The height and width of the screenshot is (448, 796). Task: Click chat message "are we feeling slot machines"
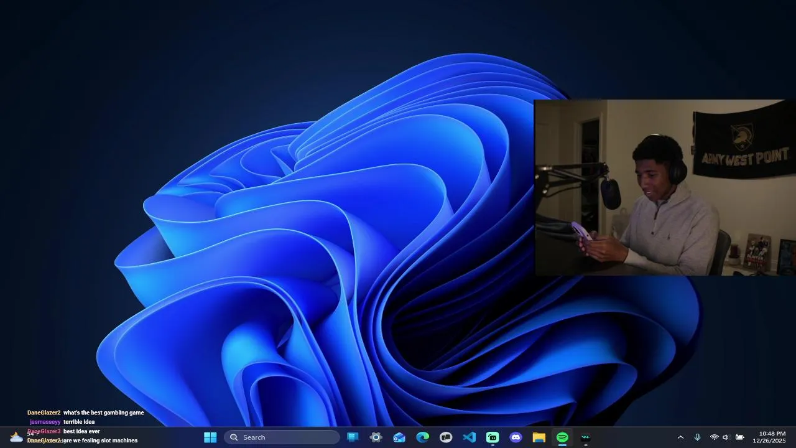(x=100, y=441)
